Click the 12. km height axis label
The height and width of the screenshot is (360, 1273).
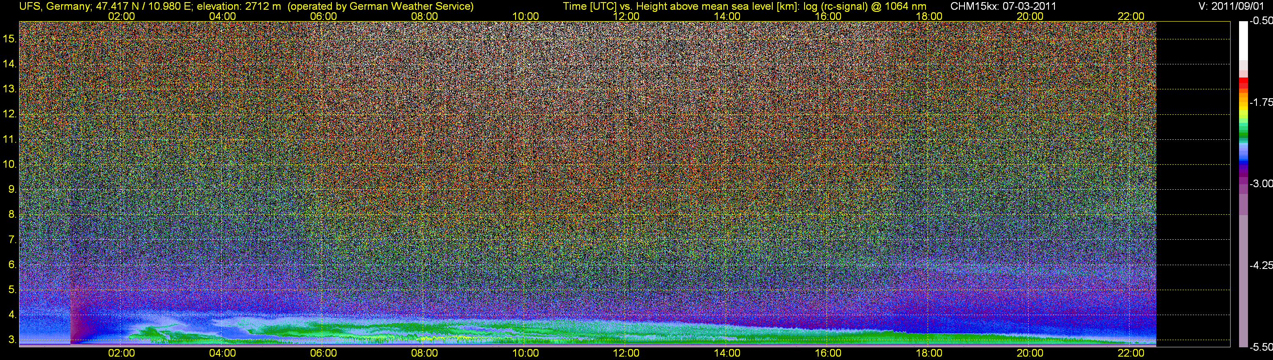(10, 114)
